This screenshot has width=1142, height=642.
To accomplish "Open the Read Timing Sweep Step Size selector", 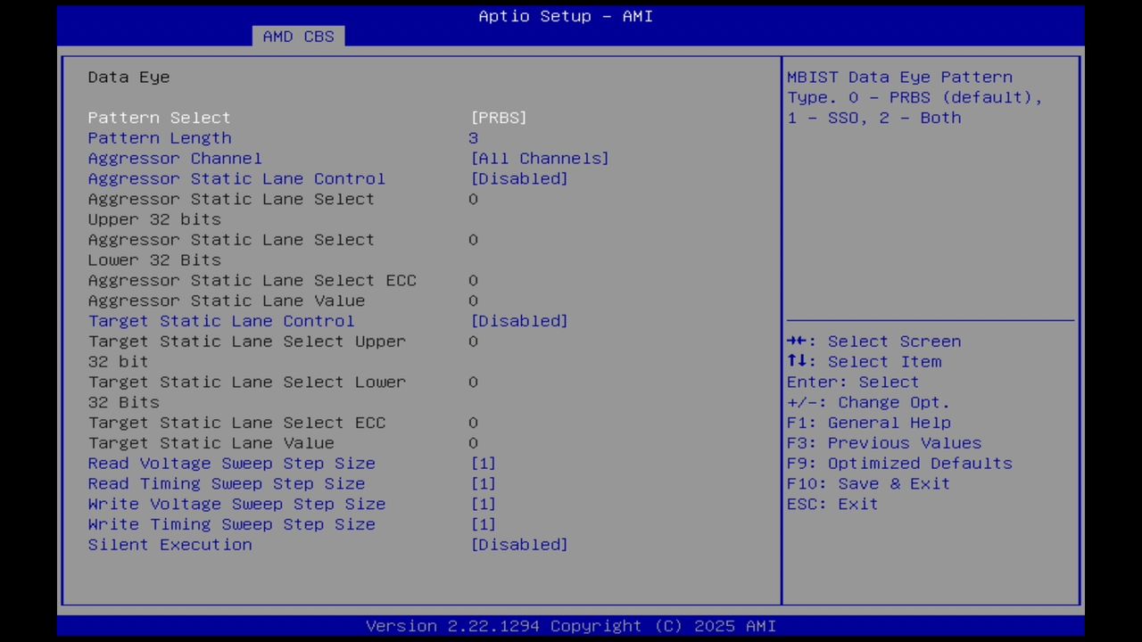I will tap(484, 483).
